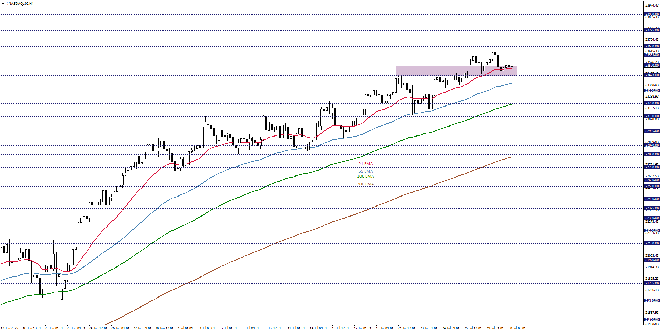This screenshot has height=332, width=661.
Task: Click the 17 Jun 2025 date label
Action: [10, 328]
